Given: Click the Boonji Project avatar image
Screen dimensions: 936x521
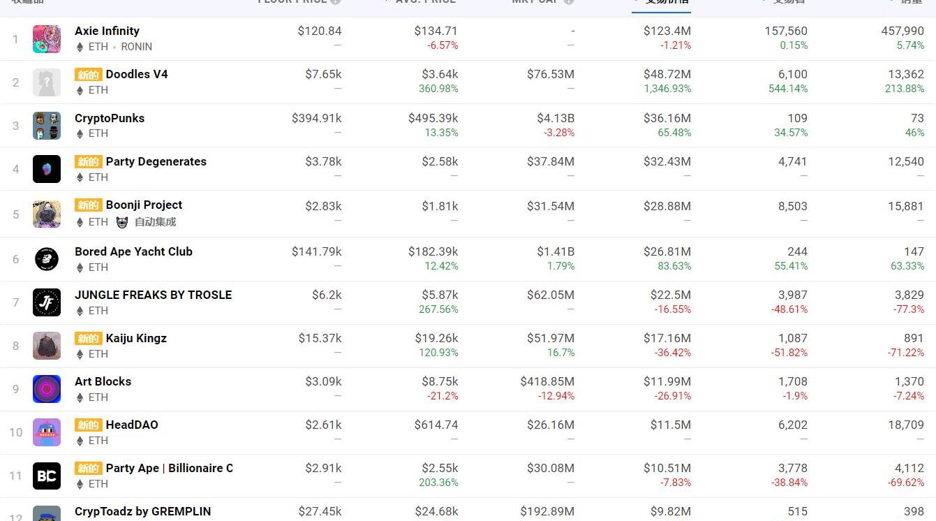Looking at the screenshot, I should coord(47,214).
